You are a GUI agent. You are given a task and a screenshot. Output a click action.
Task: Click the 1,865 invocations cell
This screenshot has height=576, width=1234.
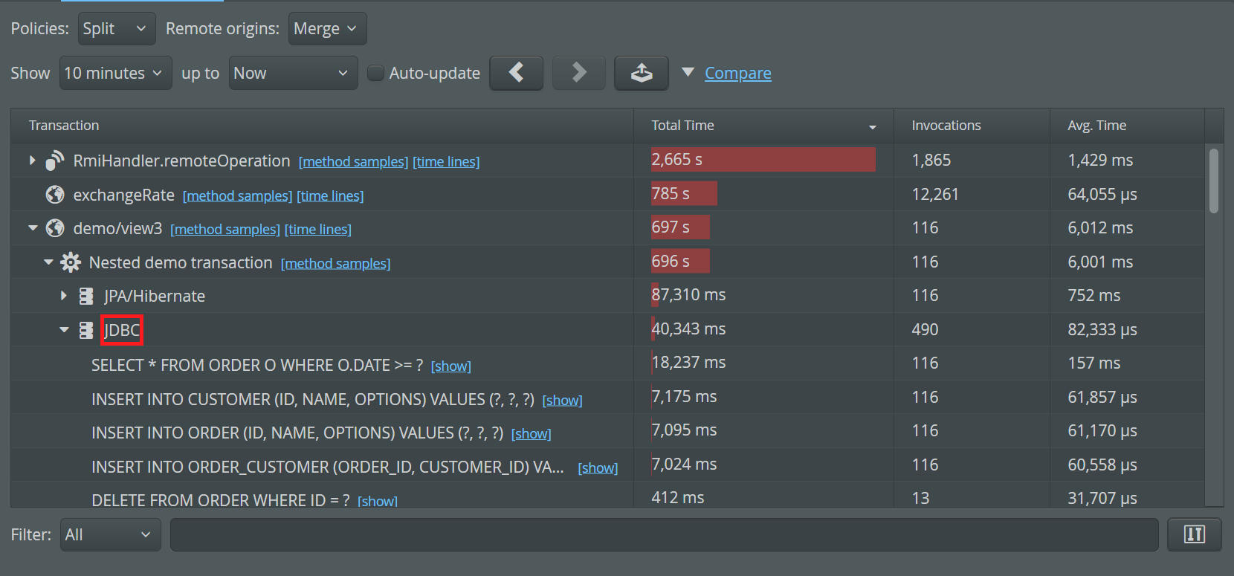(972, 160)
